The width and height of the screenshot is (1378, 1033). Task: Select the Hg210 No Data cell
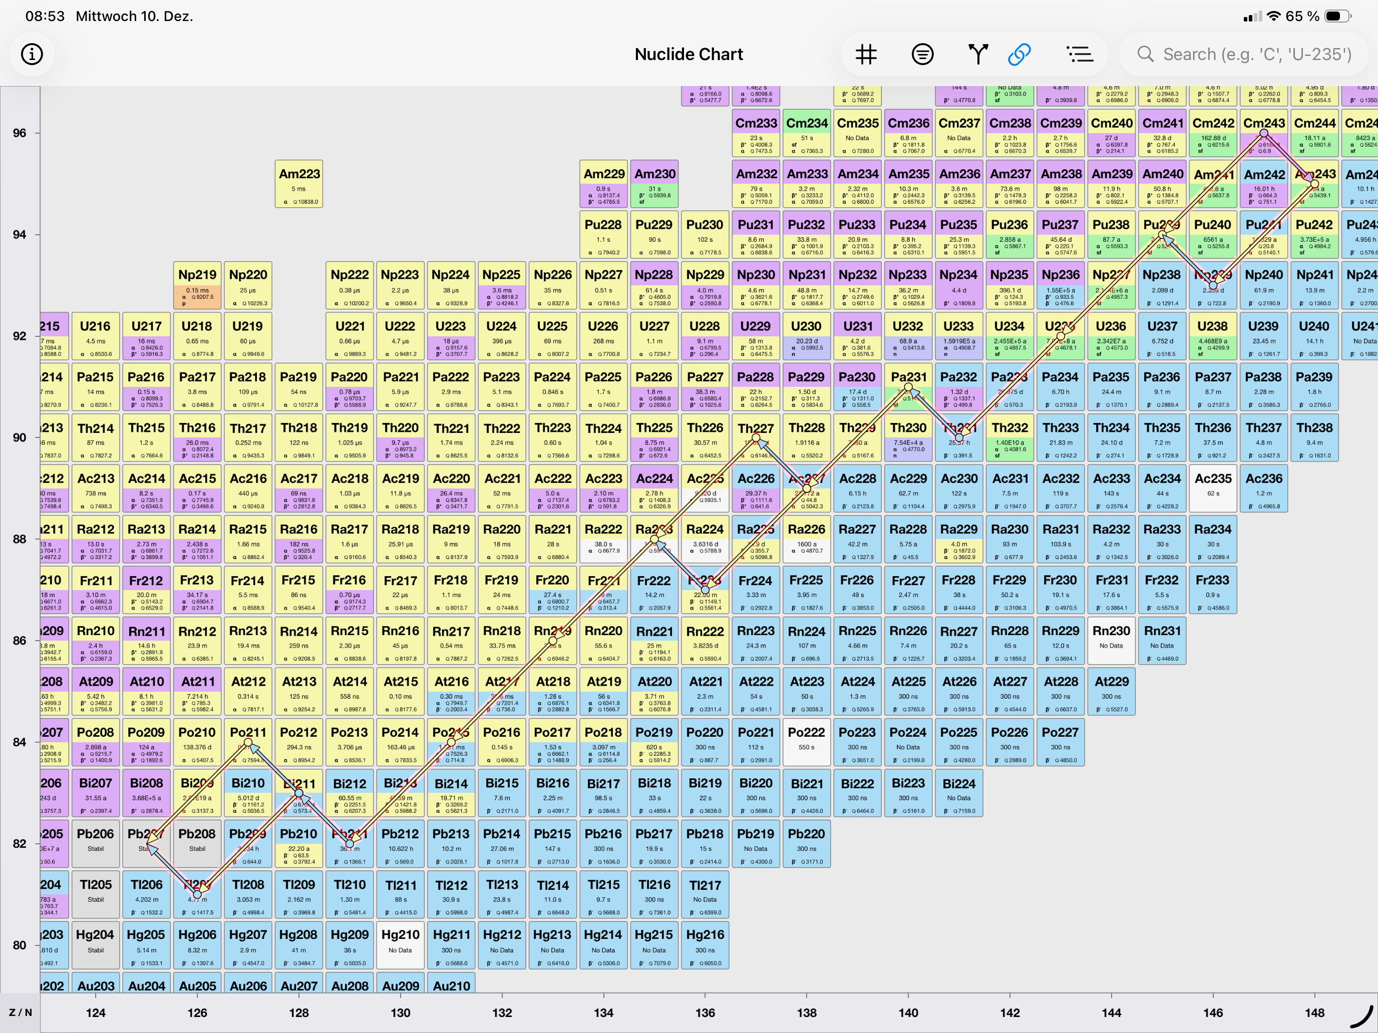[401, 945]
